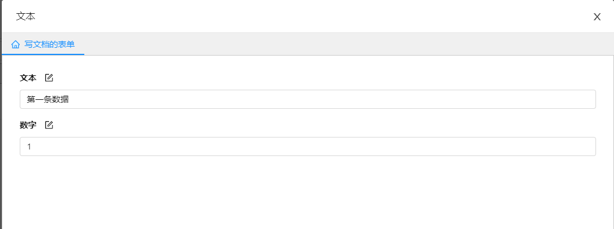Click the empty gray tab bar area

[349, 44]
